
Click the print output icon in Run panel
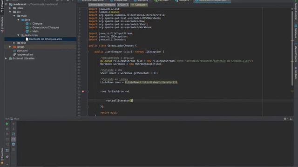[14, 144]
